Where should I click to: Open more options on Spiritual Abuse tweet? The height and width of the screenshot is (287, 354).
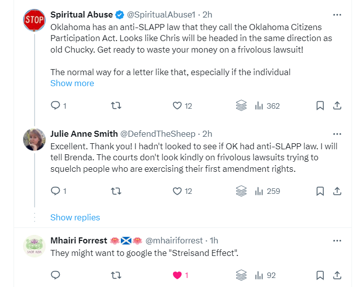pos(337,14)
